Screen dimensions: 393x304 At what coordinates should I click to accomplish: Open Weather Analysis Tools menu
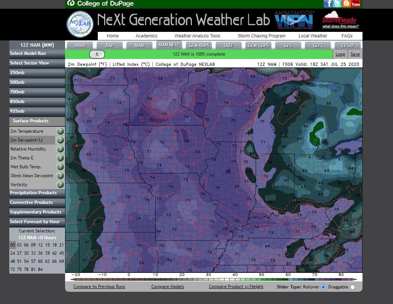197,36
